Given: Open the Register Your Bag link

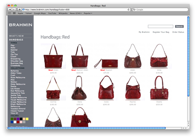Looking at the screenshot, I should coord(161,32).
